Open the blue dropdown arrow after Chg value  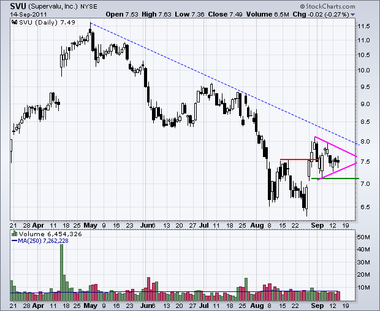(x=352, y=15)
